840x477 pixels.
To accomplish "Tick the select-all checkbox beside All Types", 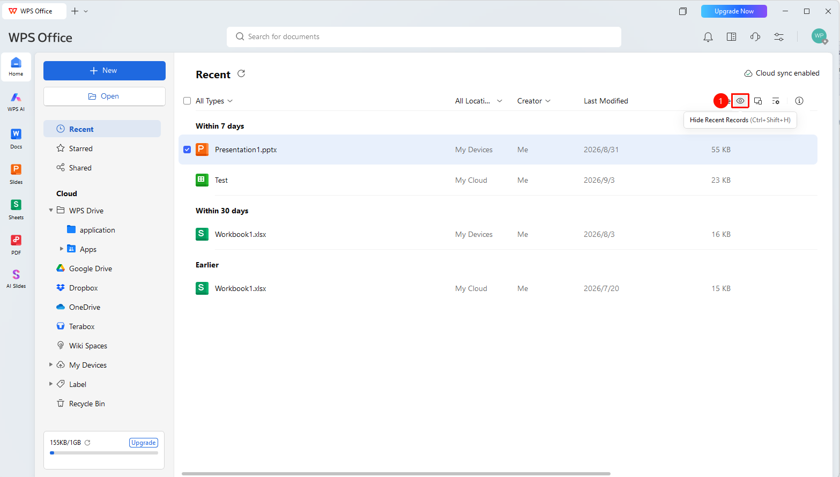I will (187, 101).
